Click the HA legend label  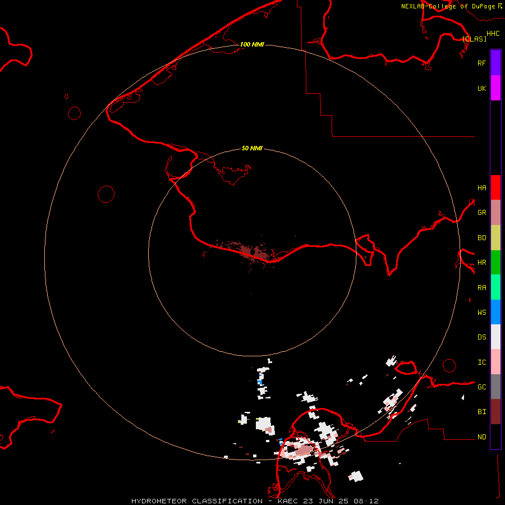481,188
